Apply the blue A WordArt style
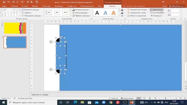 pos(105,13)
